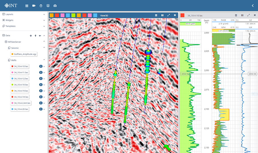Click the Layouts icon in sidebar
The width and height of the screenshot is (258, 153).
click(x=3, y=14)
